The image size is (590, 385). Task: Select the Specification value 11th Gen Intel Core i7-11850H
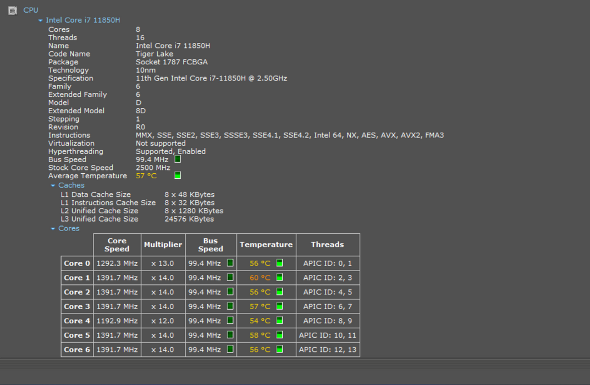pos(212,78)
